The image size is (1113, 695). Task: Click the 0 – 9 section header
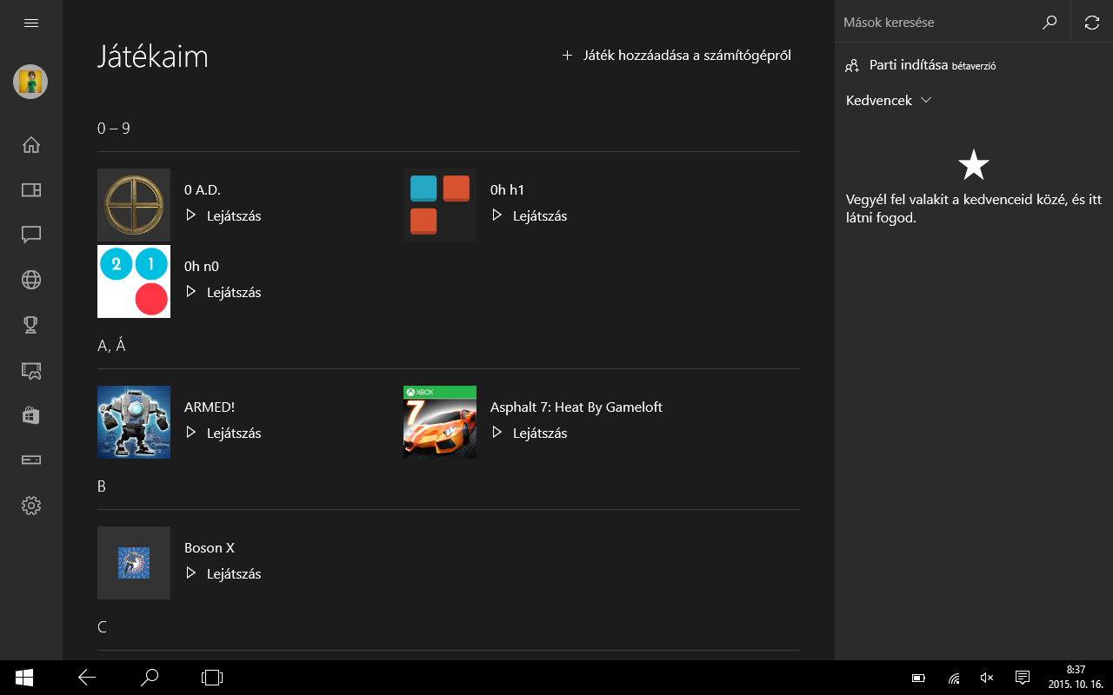[114, 129]
